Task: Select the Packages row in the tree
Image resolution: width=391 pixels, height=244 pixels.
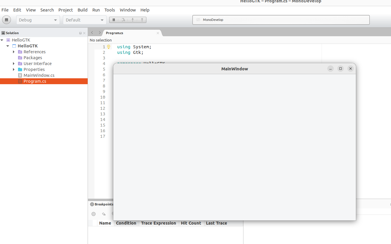Action: [44, 58]
